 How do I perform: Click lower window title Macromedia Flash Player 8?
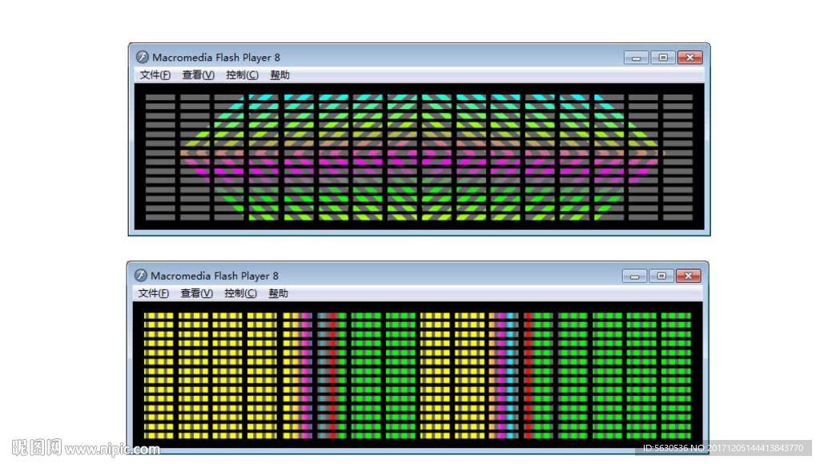point(215,276)
